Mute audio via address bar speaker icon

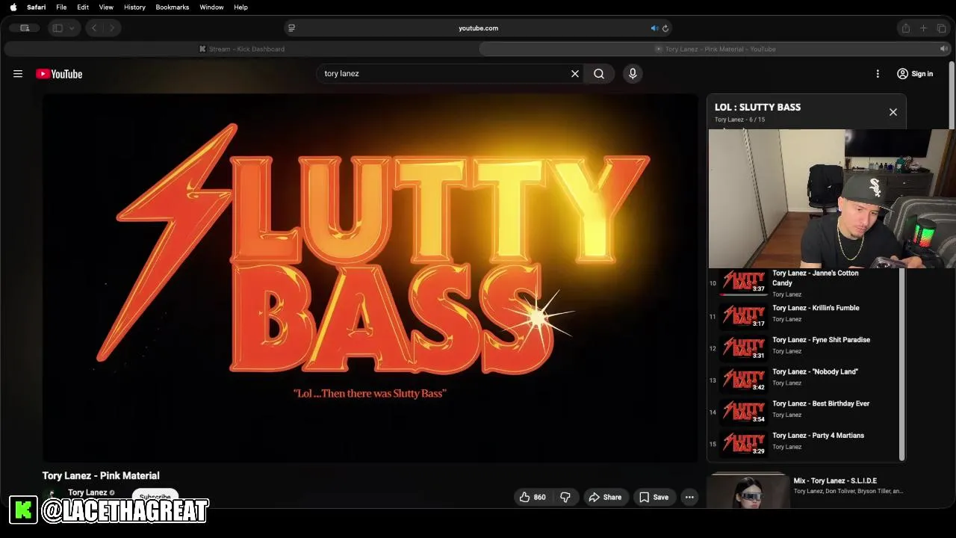point(654,28)
